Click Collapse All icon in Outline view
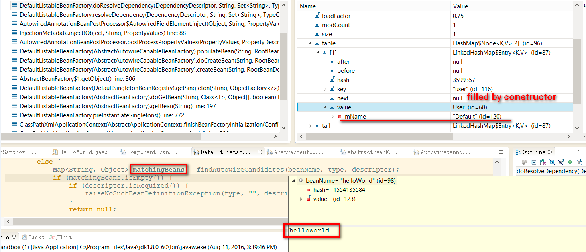Image resolution: width=586 pixels, height=252 pixels. click(x=533, y=162)
